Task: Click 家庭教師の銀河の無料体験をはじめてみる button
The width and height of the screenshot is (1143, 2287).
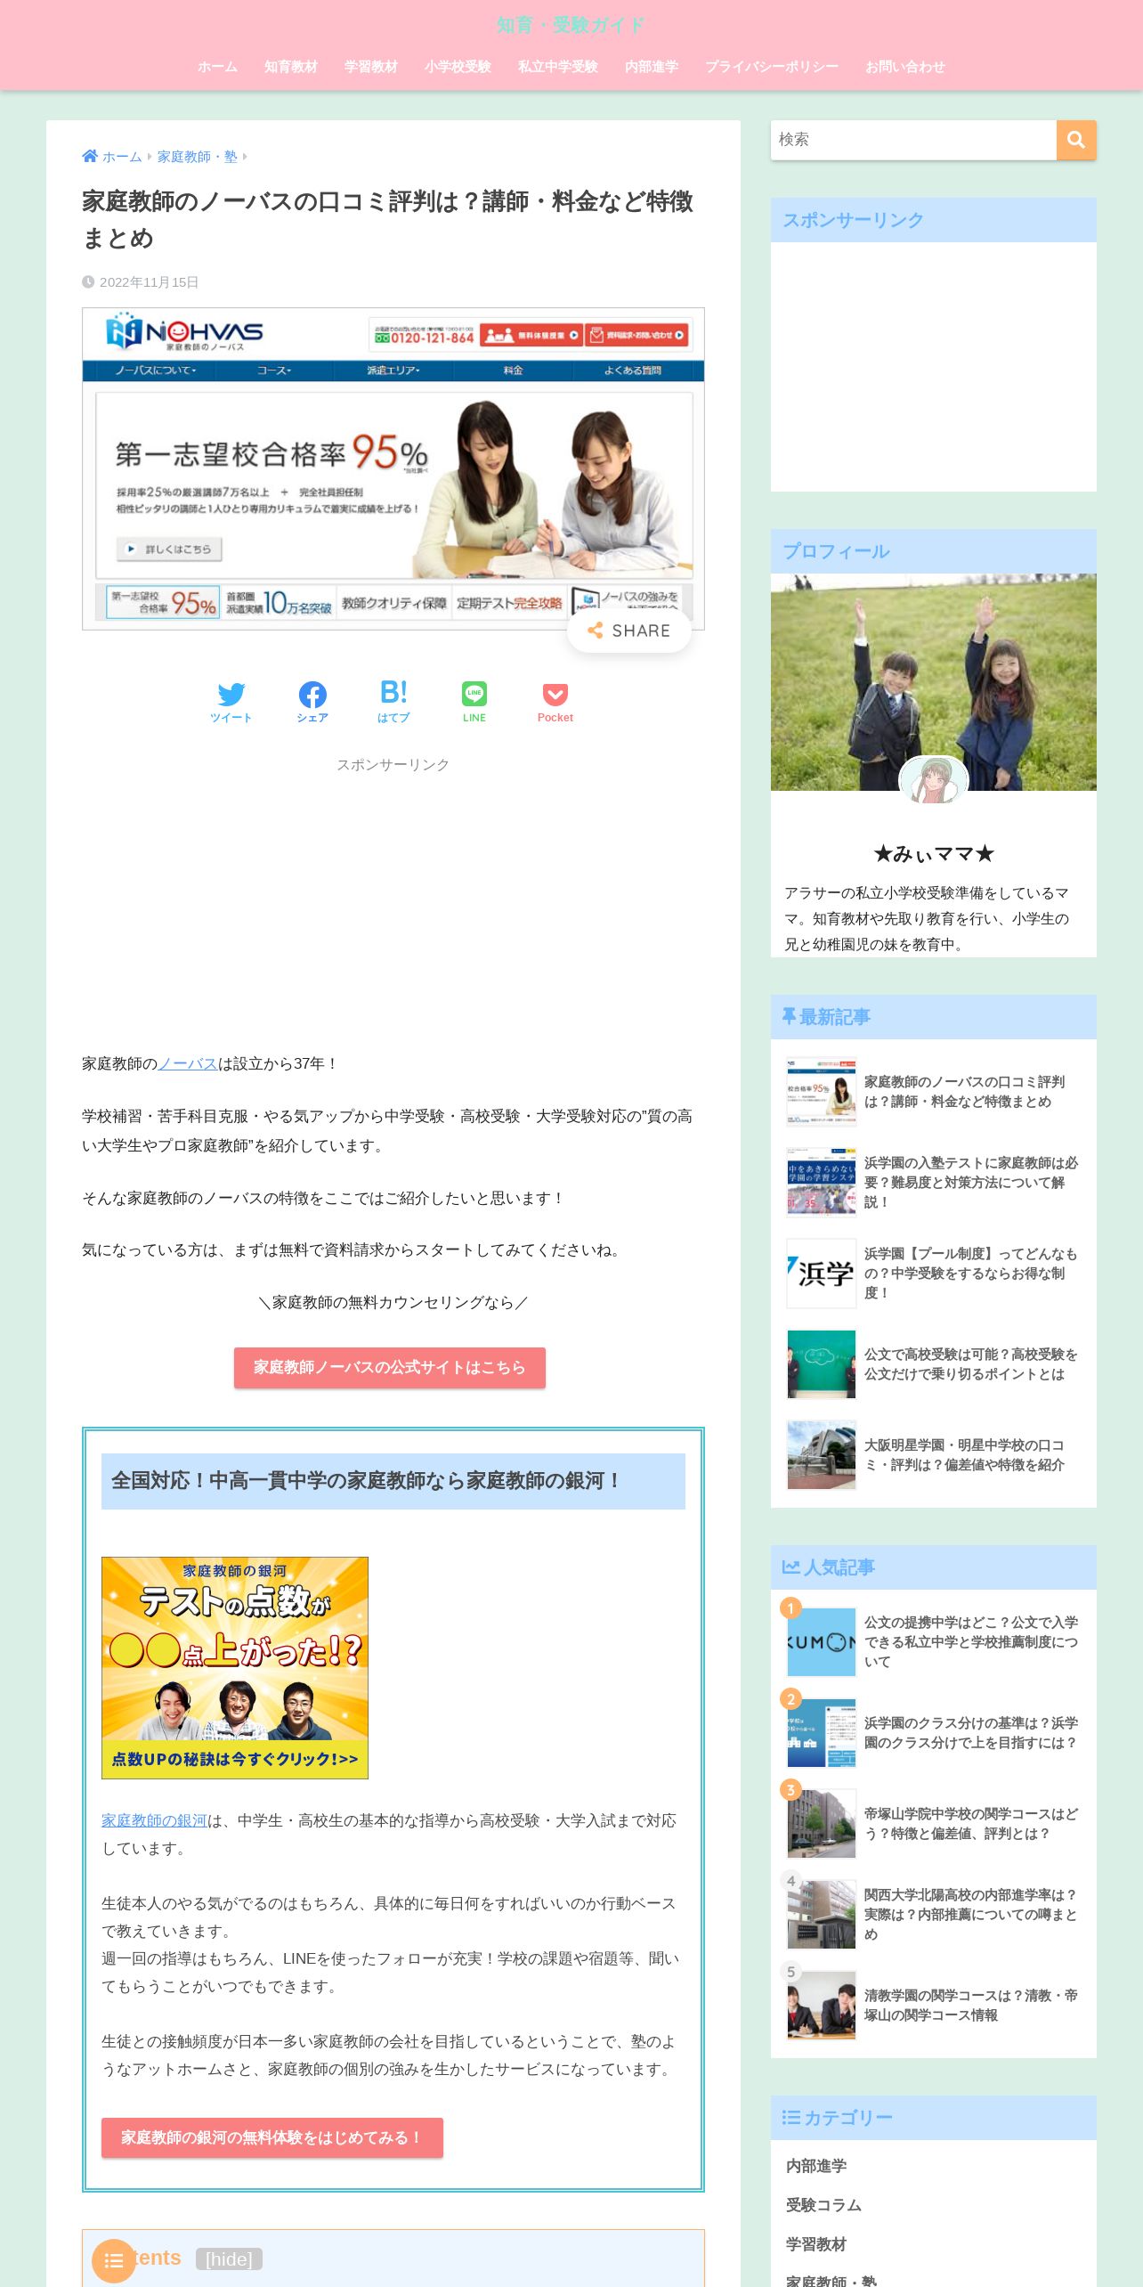Action: (272, 2137)
